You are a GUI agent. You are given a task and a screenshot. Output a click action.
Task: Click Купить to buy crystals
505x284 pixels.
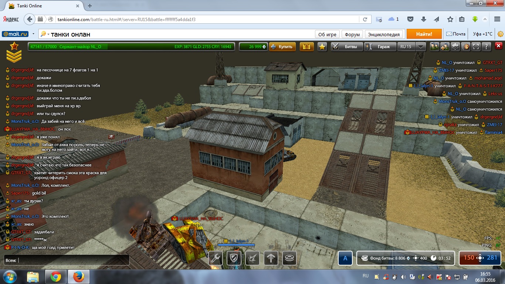(x=282, y=47)
